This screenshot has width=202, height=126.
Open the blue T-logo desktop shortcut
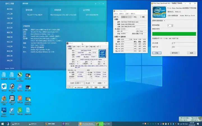coord(4,87)
